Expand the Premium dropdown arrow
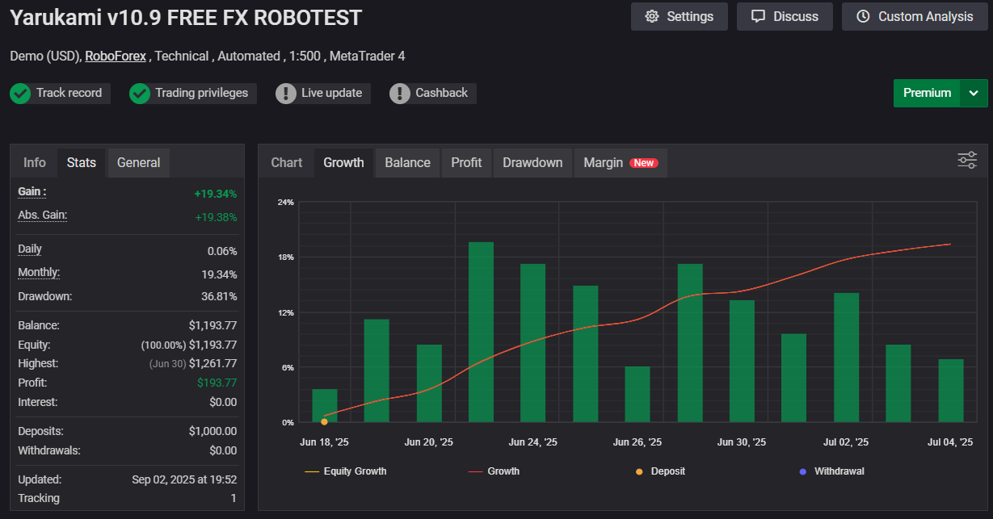Viewport: 993px width, 519px height. point(974,93)
